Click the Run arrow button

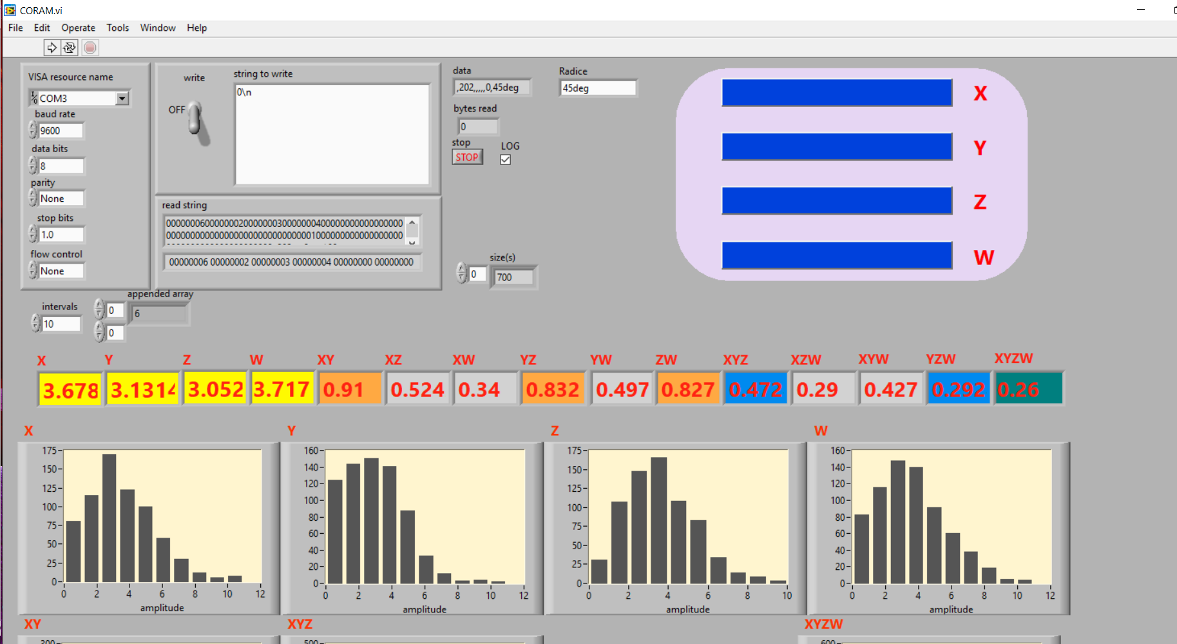tap(52, 48)
